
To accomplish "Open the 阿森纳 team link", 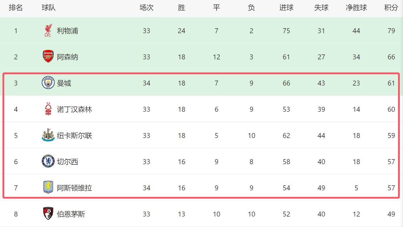I will pyautogui.click(x=67, y=57).
